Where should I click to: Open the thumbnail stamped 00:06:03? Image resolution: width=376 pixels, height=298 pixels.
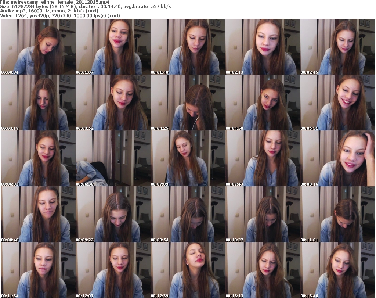(x=38, y=159)
